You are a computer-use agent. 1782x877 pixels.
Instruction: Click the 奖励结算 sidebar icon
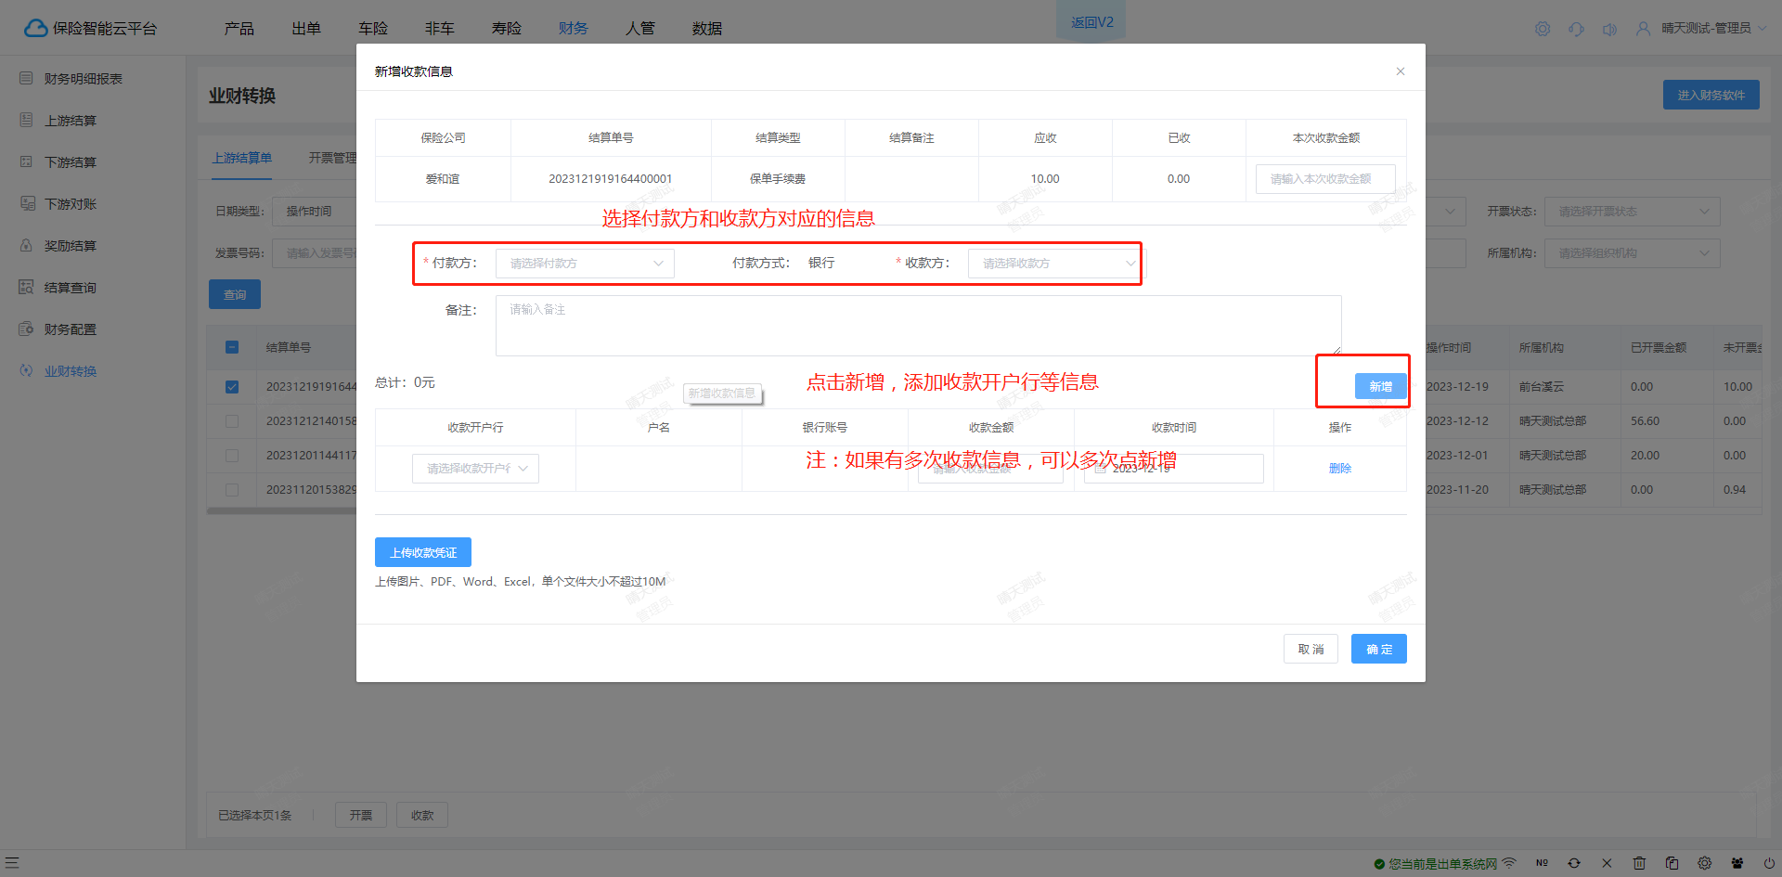pos(26,246)
